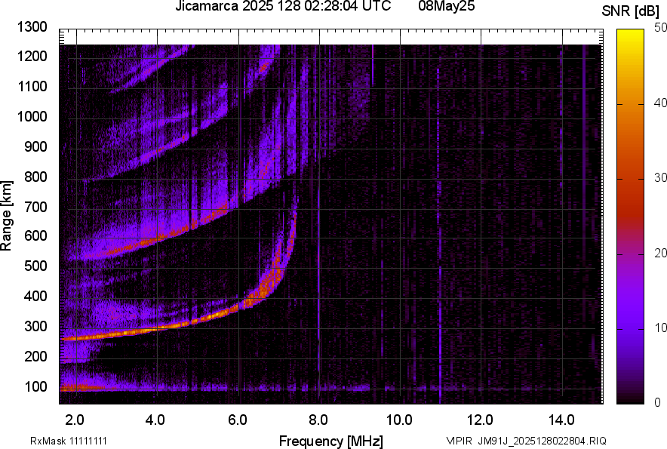The image size is (667, 449).
Task: Click the VIPIR JM91J file name text
Action: pos(526,441)
